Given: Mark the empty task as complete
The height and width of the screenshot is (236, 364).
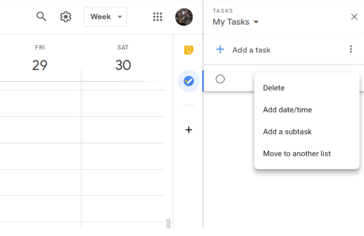Looking at the screenshot, I should (x=220, y=79).
